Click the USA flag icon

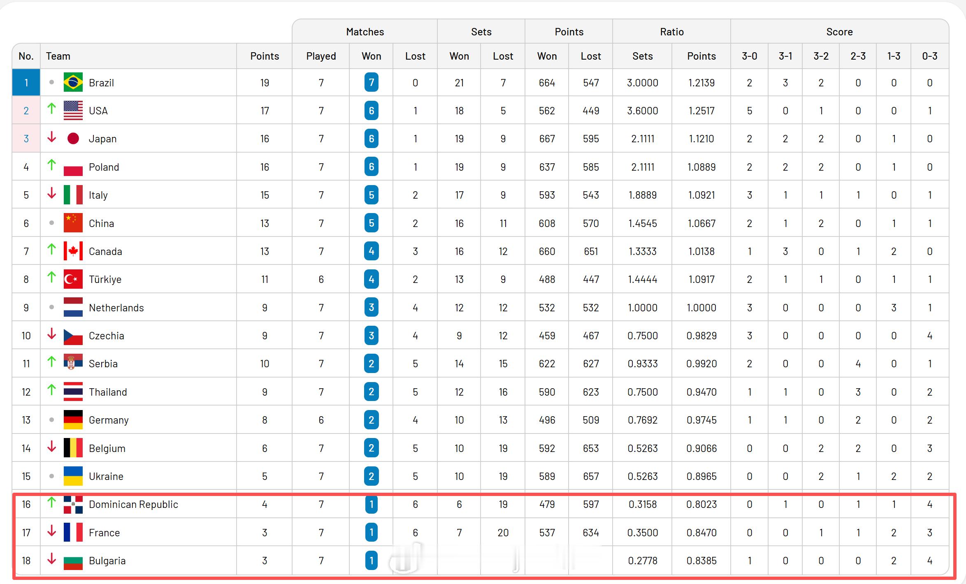click(73, 110)
